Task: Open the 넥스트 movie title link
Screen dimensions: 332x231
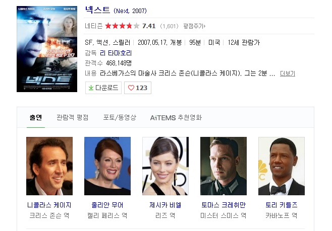Action: coord(97,10)
